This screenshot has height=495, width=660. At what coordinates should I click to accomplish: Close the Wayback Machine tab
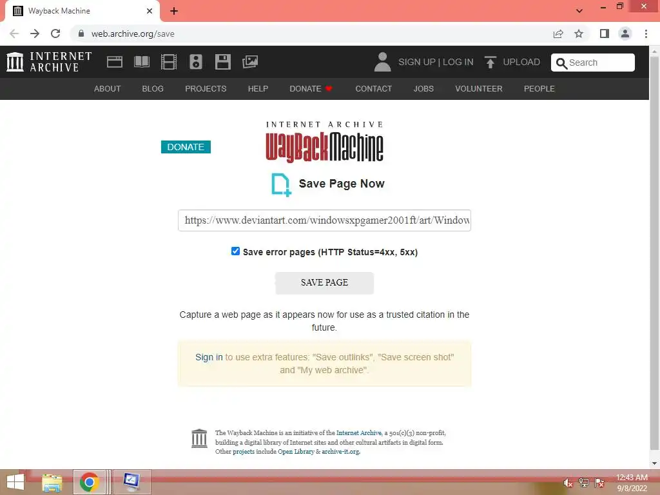pos(150,11)
